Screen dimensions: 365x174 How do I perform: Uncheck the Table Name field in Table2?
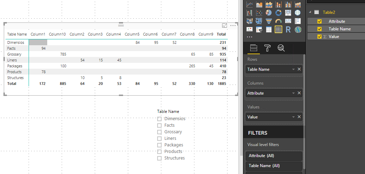pyautogui.click(x=320, y=29)
